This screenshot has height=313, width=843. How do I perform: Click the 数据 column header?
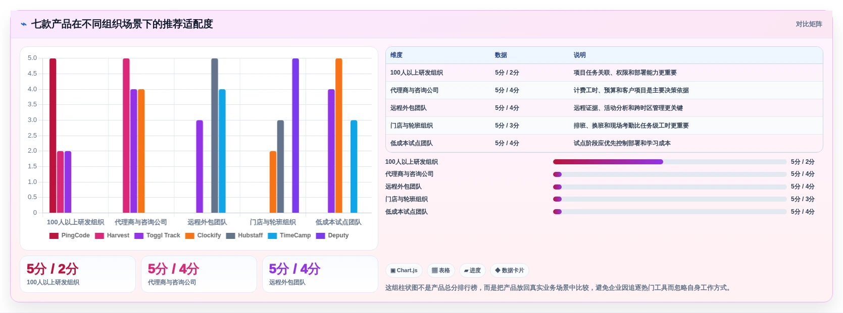tap(501, 55)
